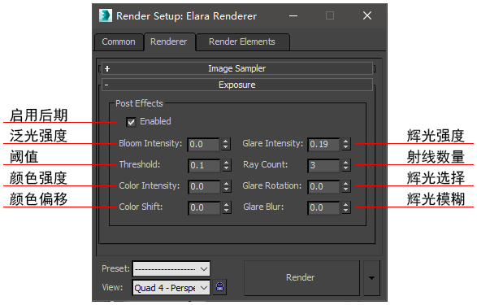Click the Post Effects group label
Viewport: 477px width, 305px height.
click(139, 103)
